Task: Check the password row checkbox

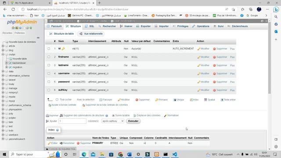Action: 49,82
